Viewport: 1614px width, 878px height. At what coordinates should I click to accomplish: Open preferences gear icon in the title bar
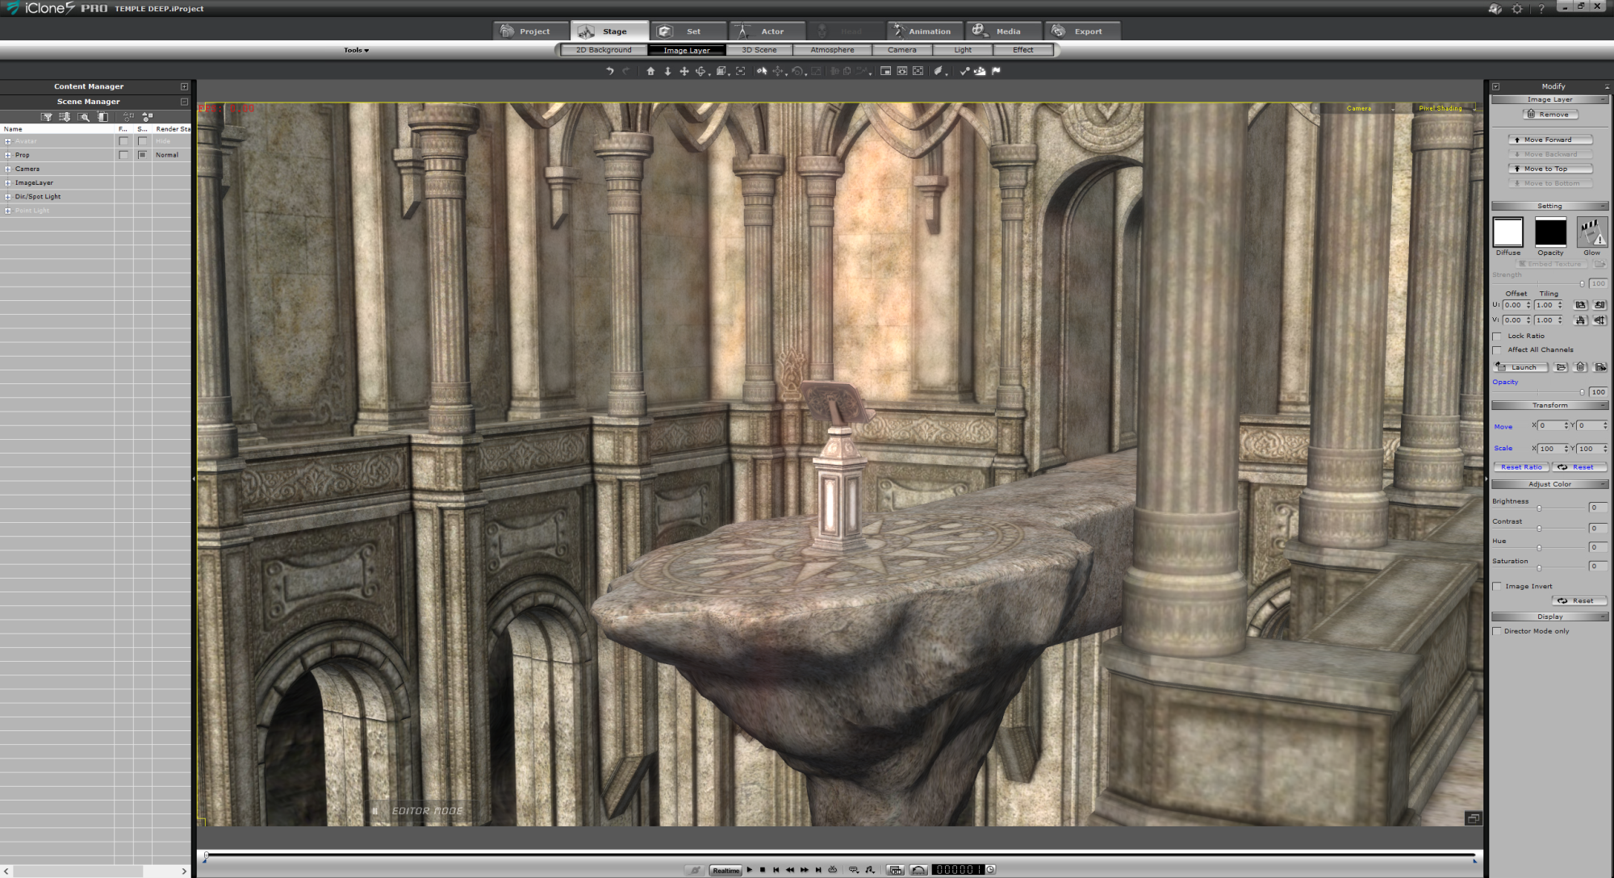1517,9
